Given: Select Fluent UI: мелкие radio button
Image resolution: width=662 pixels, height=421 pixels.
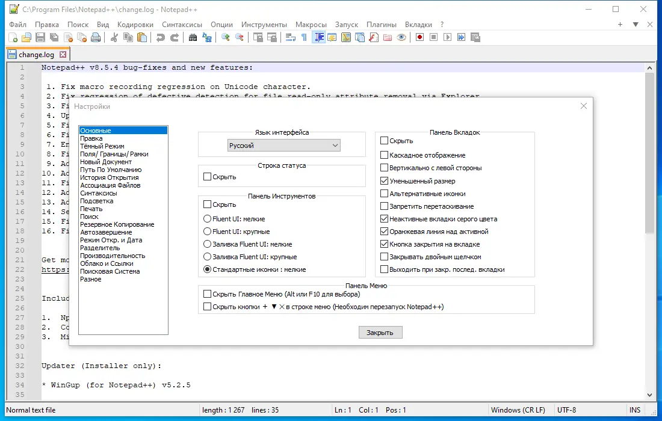Looking at the screenshot, I should tap(207, 219).
